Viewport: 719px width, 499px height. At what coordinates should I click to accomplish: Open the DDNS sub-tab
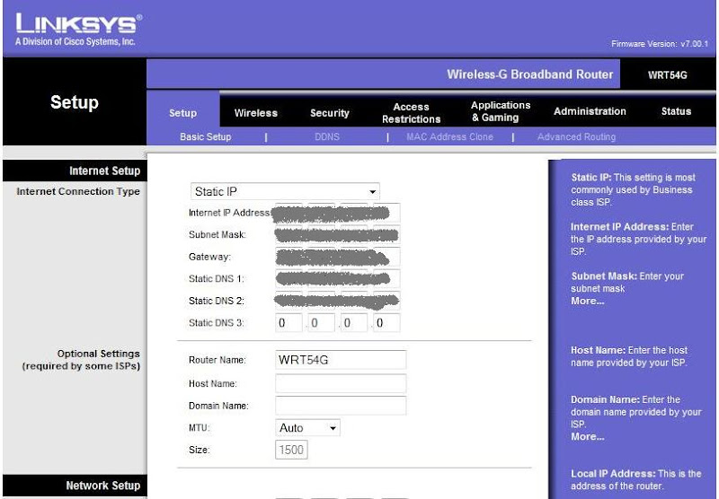327,136
